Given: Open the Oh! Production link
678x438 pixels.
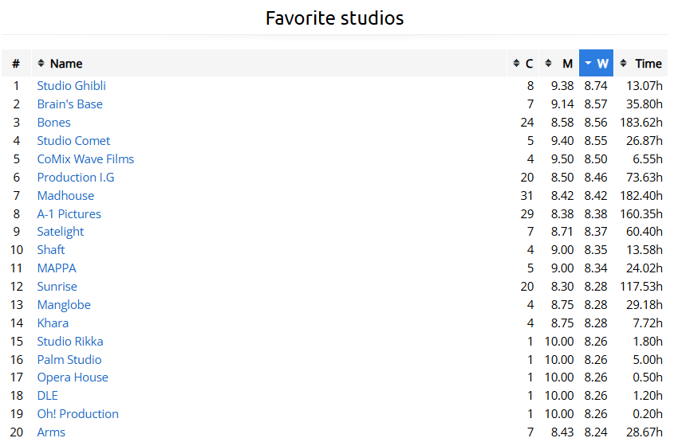Looking at the screenshot, I should point(77,414).
